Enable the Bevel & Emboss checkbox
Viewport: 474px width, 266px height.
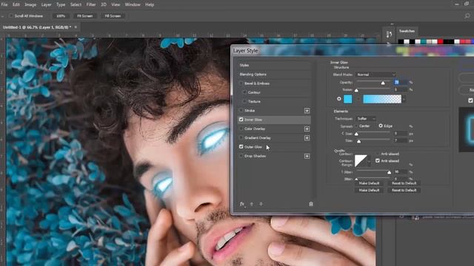[x=241, y=83]
